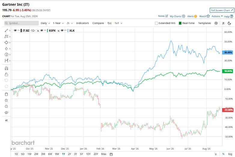Open the 1-Year period dropdown

tap(58, 23)
